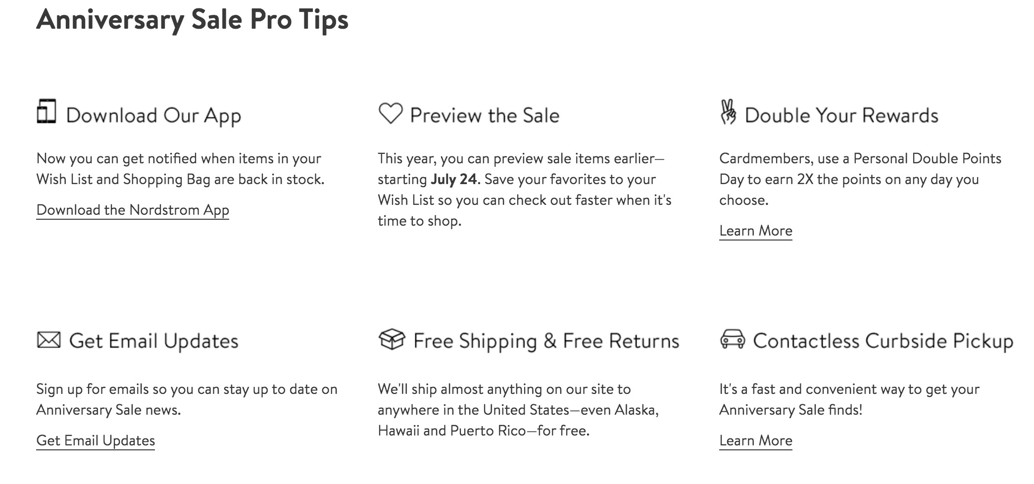Select the Contactless Curbside Pickup heading
Viewport: 1034px width, 484px height.
click(x=883, y=341)
